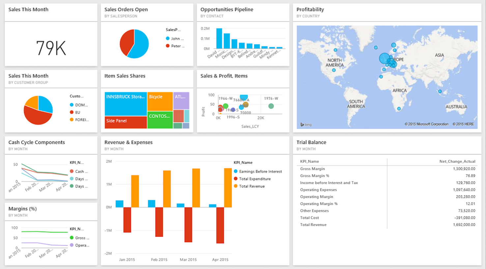Click the blue John legend marker
The image size is (486, 269).
tap(168, 39)
